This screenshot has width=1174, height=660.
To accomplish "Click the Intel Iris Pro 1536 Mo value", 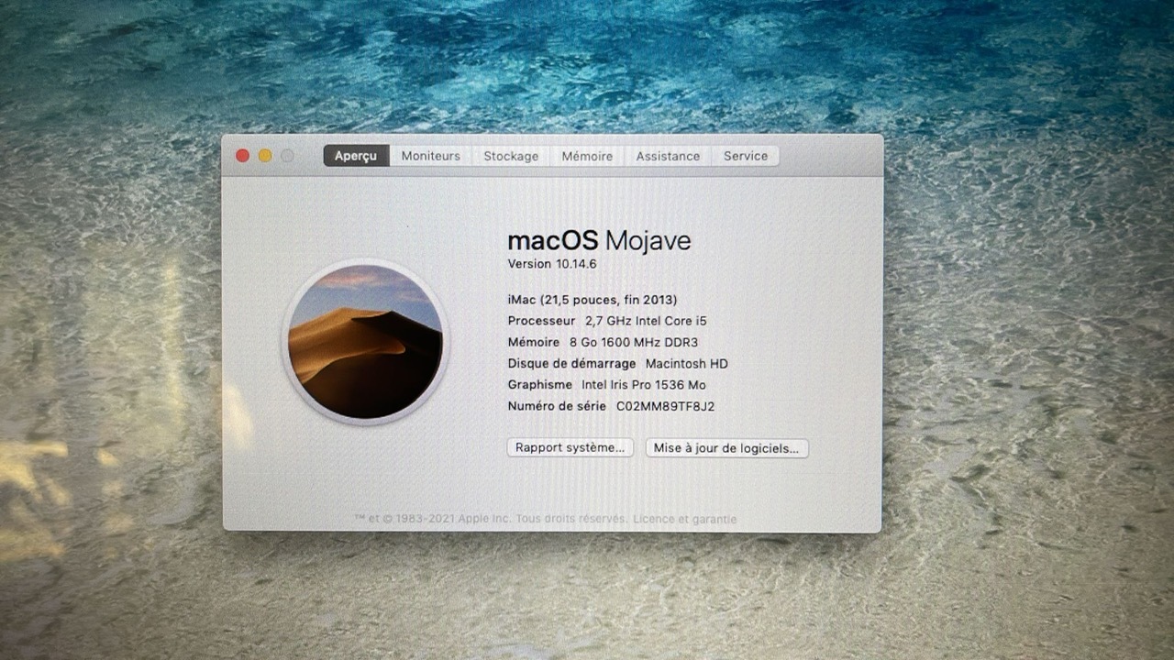I will point(644,385).
